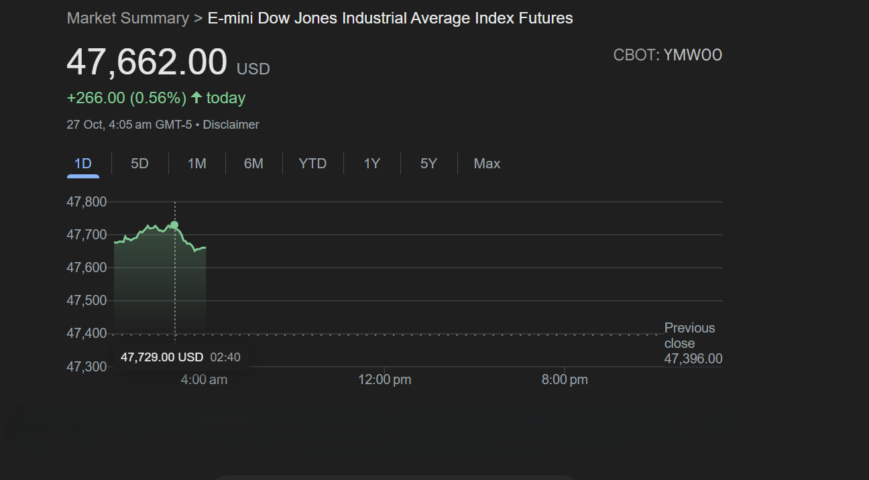Open the Max chart history view
The image size is (869, 480).
(487, 163)
